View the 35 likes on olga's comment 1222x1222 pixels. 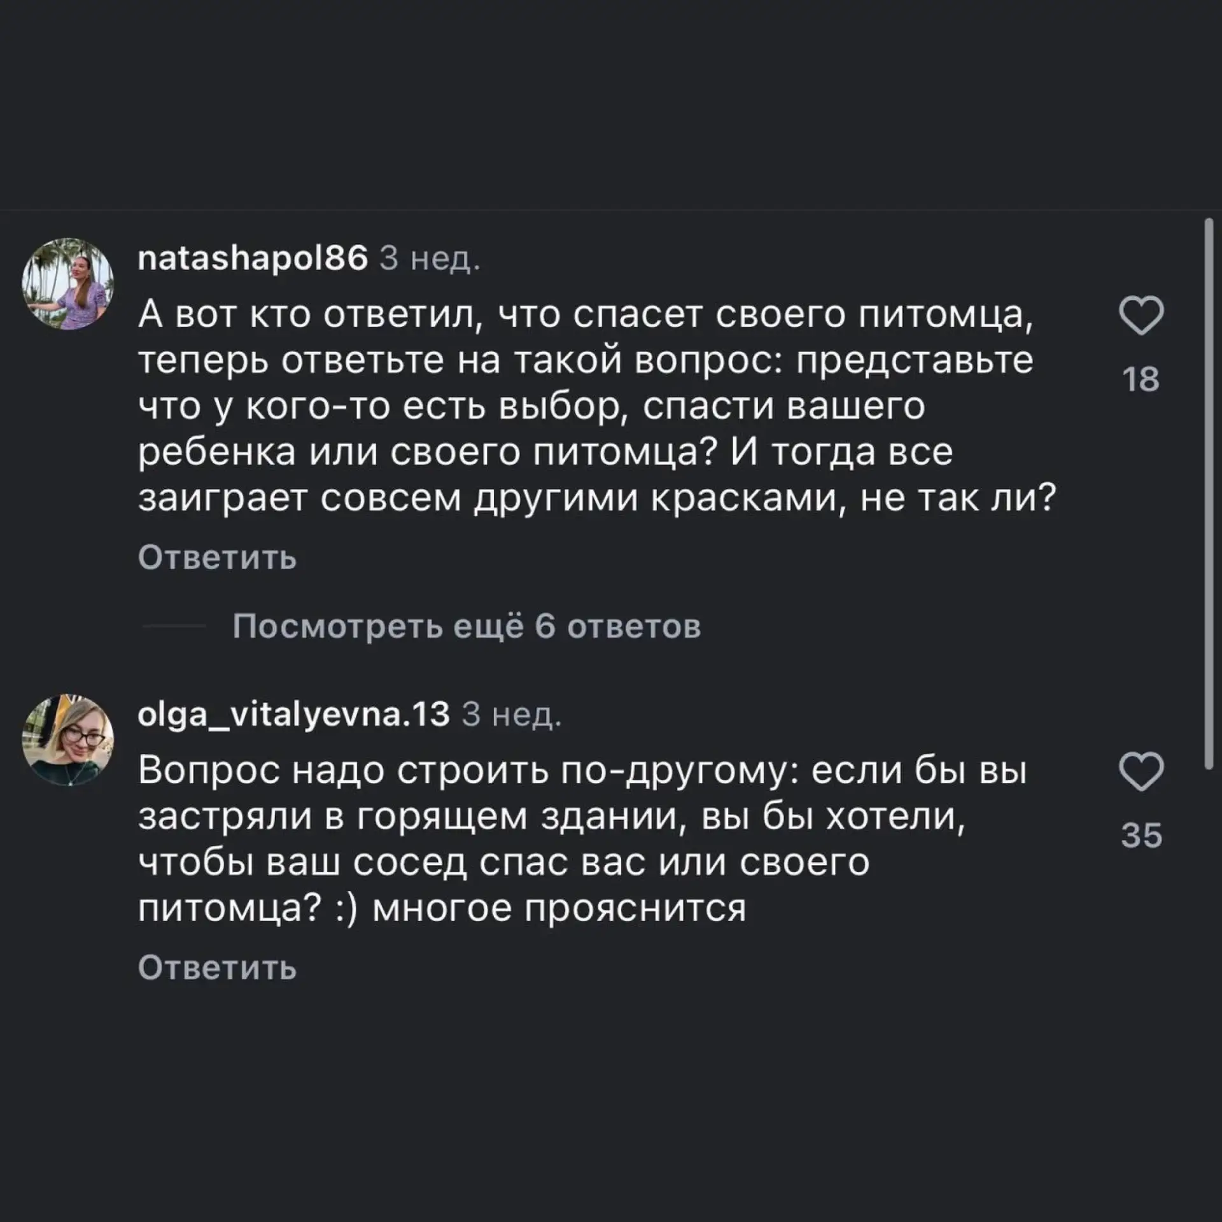[1141, 835]
